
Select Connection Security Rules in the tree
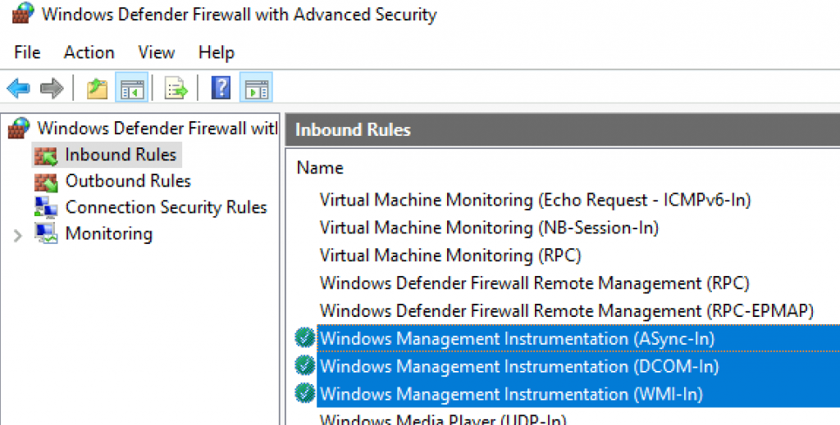coord(166,207)
